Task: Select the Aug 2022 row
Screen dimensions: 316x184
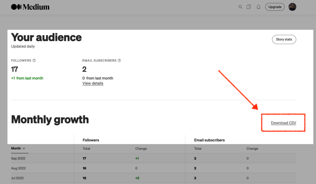Action: click(18, 168)
